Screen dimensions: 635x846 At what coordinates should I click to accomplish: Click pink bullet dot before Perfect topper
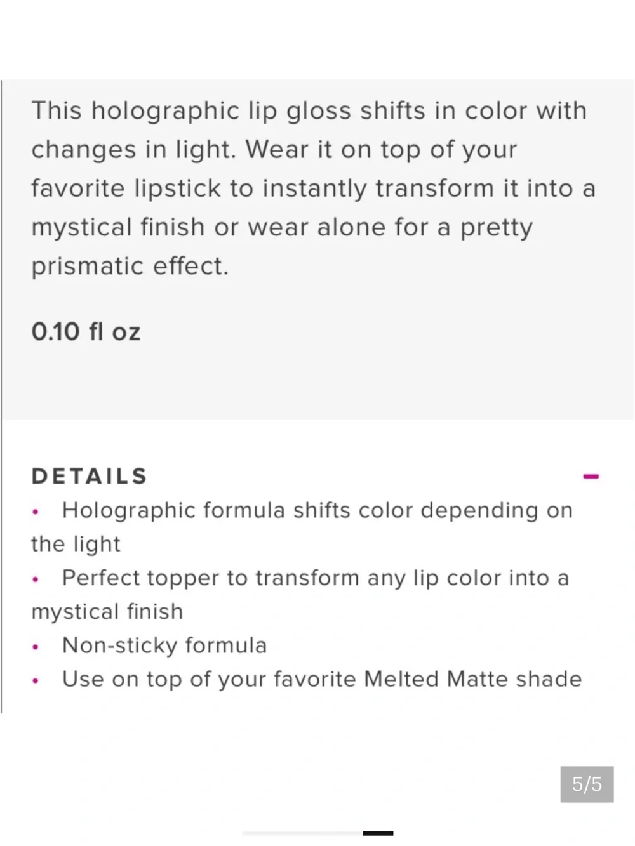(36, 579)
